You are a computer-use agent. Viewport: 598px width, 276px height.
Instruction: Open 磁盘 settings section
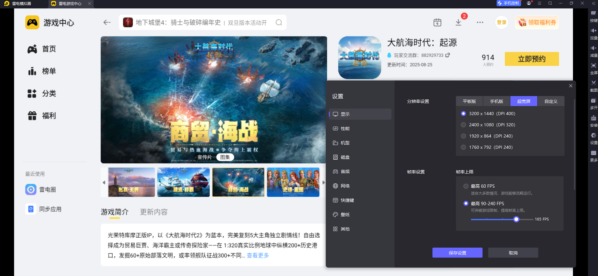click(x=360, y=157)
